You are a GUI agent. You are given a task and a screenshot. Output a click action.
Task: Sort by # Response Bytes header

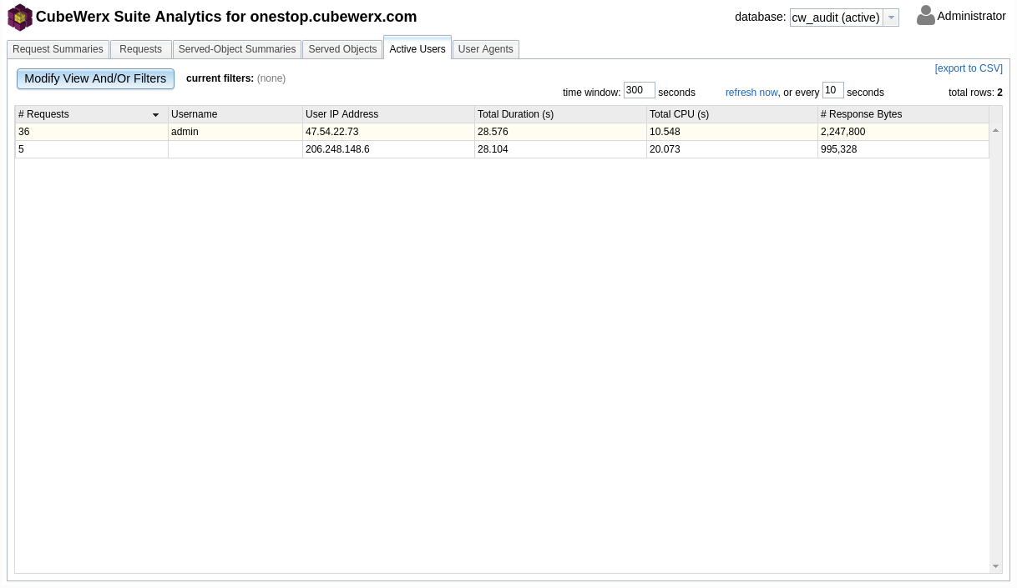(x=903, y=114)
